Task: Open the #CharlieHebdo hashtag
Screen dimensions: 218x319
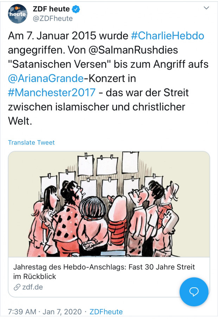Action: click(x=168, y=36)
